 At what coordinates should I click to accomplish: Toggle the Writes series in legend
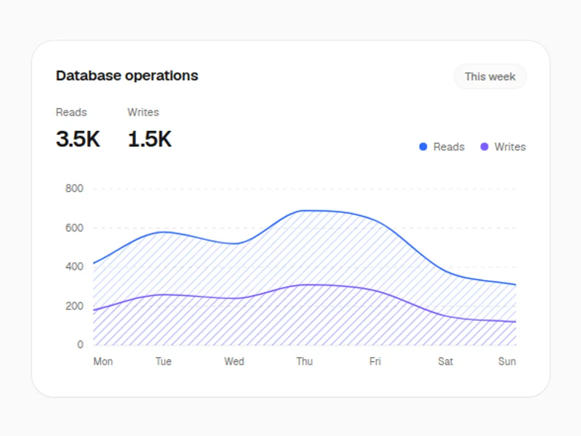point(503,147)
